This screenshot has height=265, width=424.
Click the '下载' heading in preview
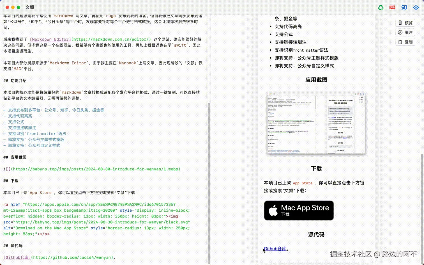pos(316,169)
